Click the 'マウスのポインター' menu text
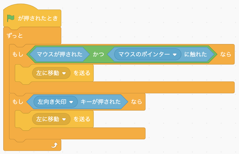Screen dimensions: 239x154 [x=144, y=54]
